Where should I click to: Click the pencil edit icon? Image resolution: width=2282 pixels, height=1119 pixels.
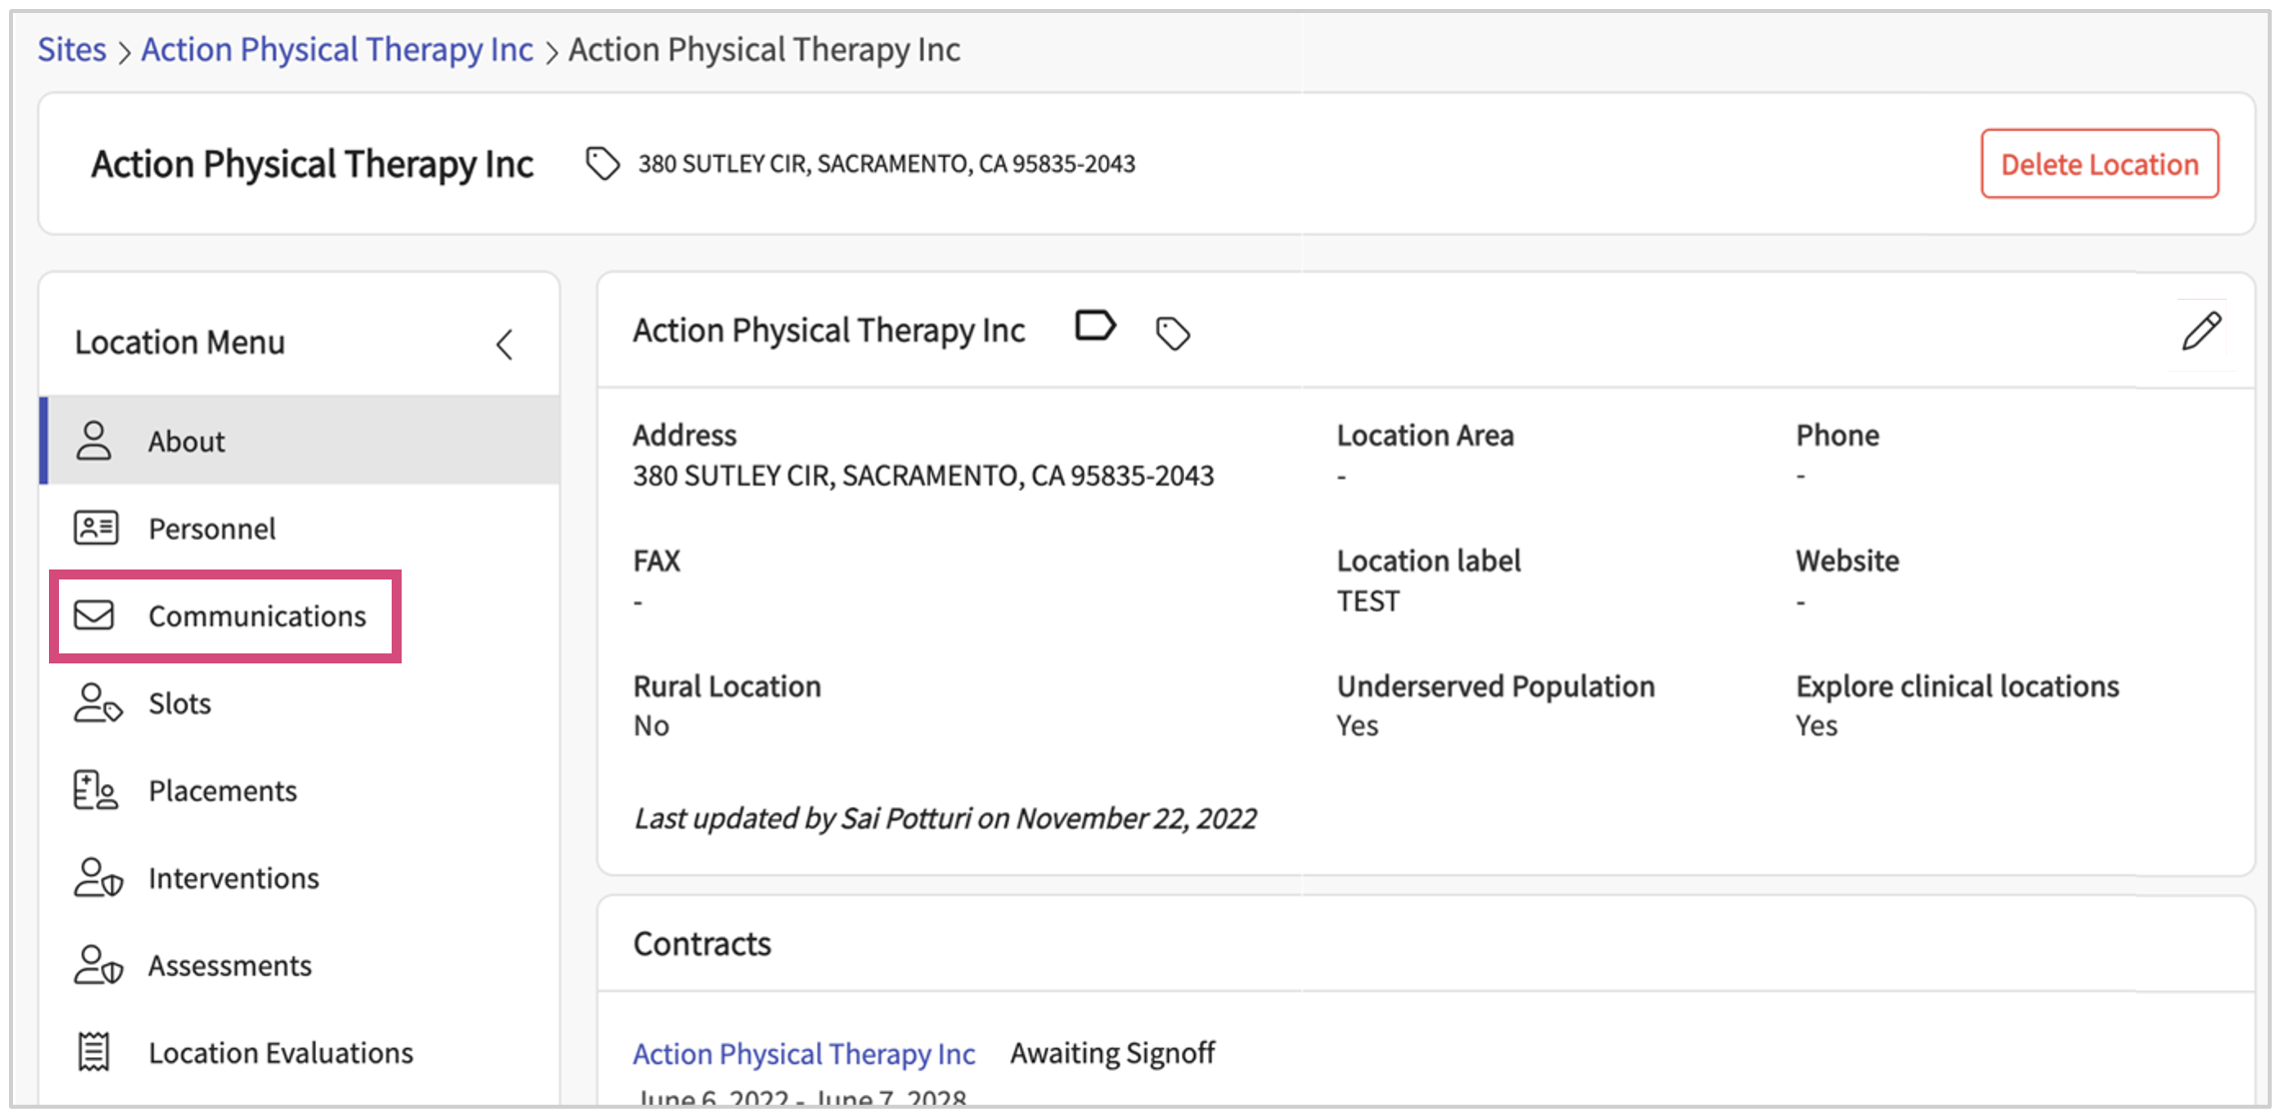pyautogui.click(x=2200, y=332)
